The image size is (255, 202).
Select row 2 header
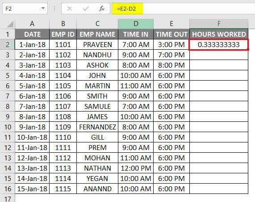coord(8,44)
